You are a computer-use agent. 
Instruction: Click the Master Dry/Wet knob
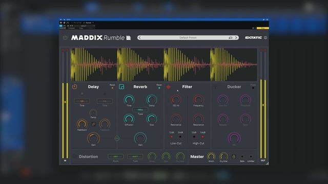[223, 156]
